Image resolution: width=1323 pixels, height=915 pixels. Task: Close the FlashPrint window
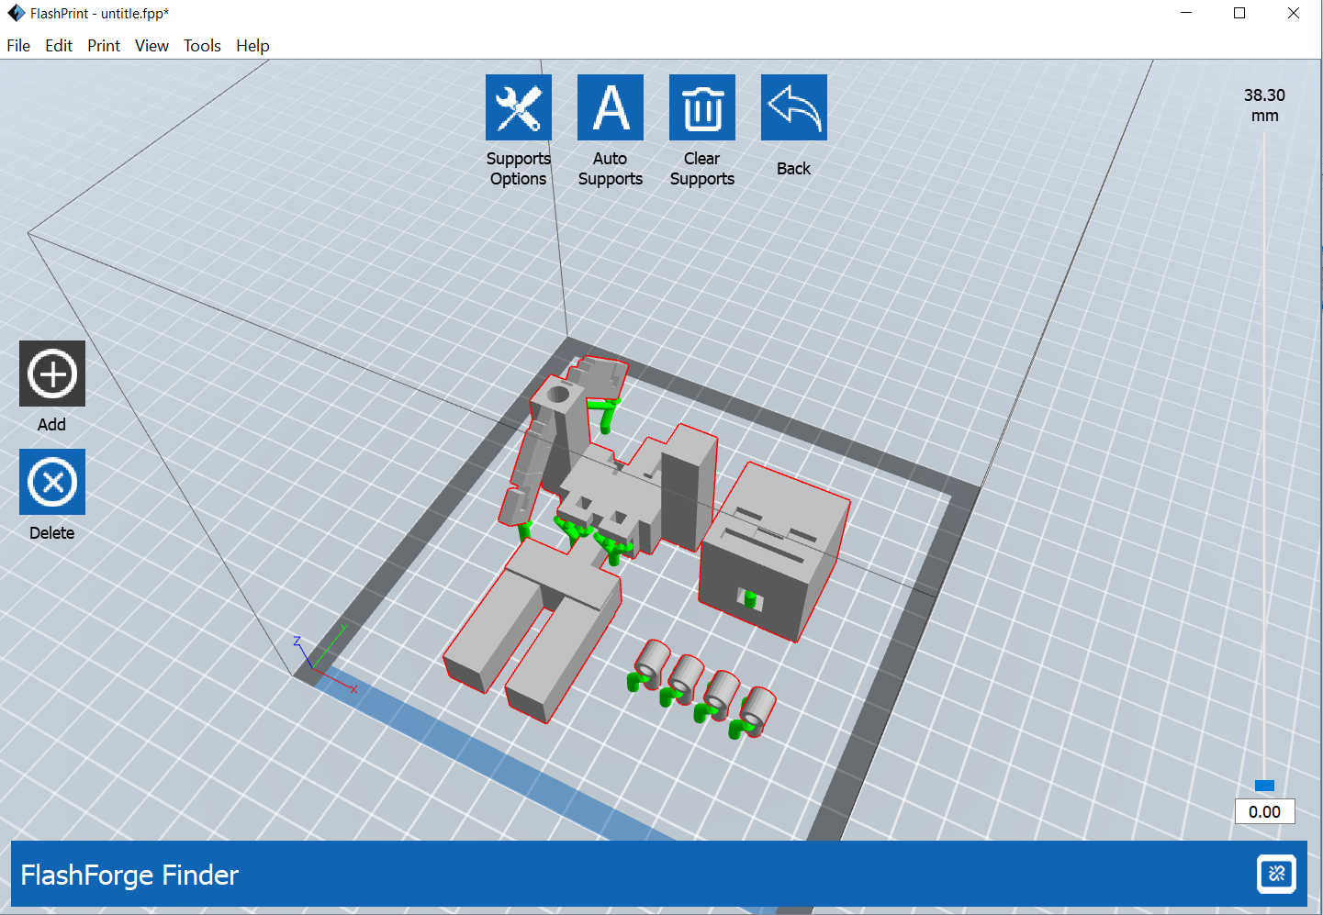coord(1294,14)
